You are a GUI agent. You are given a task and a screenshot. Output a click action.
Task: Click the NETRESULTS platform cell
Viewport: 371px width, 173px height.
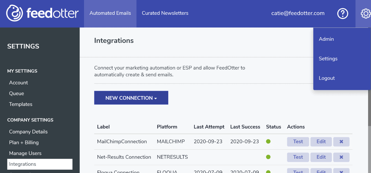pos(172,157)
